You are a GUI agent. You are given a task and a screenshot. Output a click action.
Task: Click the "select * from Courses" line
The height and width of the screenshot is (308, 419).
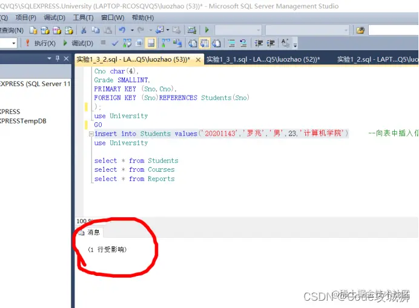tap(134, 169)
